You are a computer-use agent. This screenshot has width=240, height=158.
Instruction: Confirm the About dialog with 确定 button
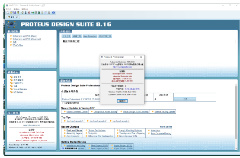122,101
